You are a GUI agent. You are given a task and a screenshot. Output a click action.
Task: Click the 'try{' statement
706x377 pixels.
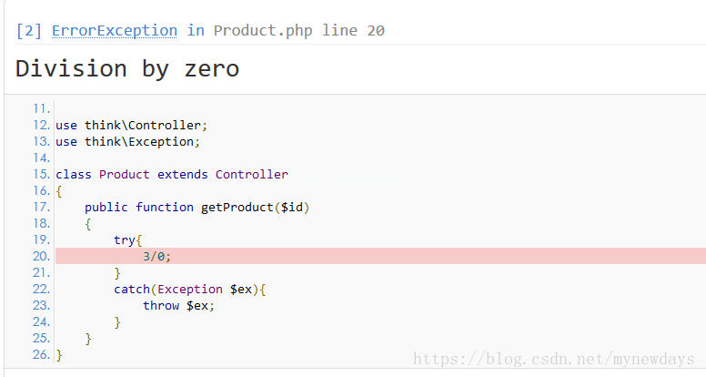pyautogui.click(x=127, y=239)
